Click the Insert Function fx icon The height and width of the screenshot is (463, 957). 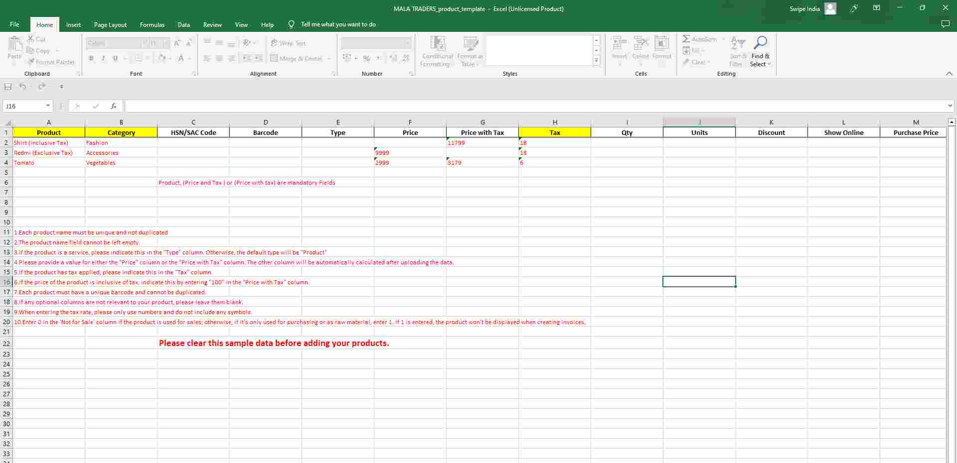point(114,106)
